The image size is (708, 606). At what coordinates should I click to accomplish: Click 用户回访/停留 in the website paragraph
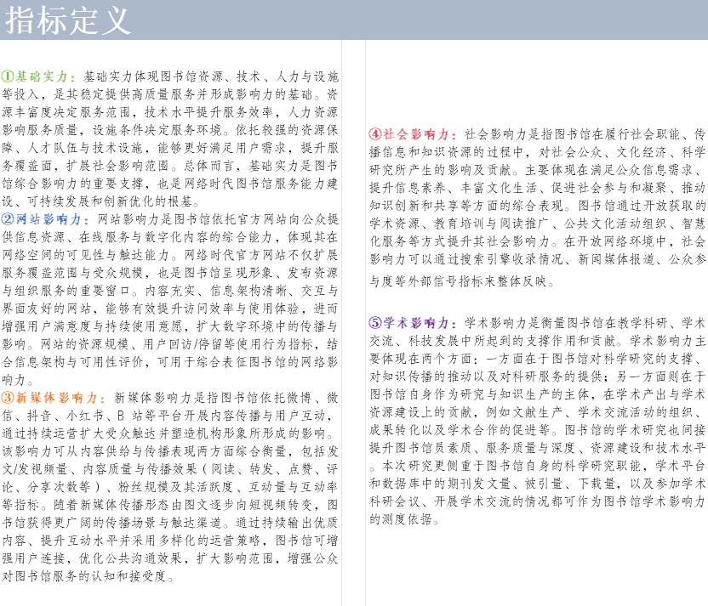[x=196, y=343]
